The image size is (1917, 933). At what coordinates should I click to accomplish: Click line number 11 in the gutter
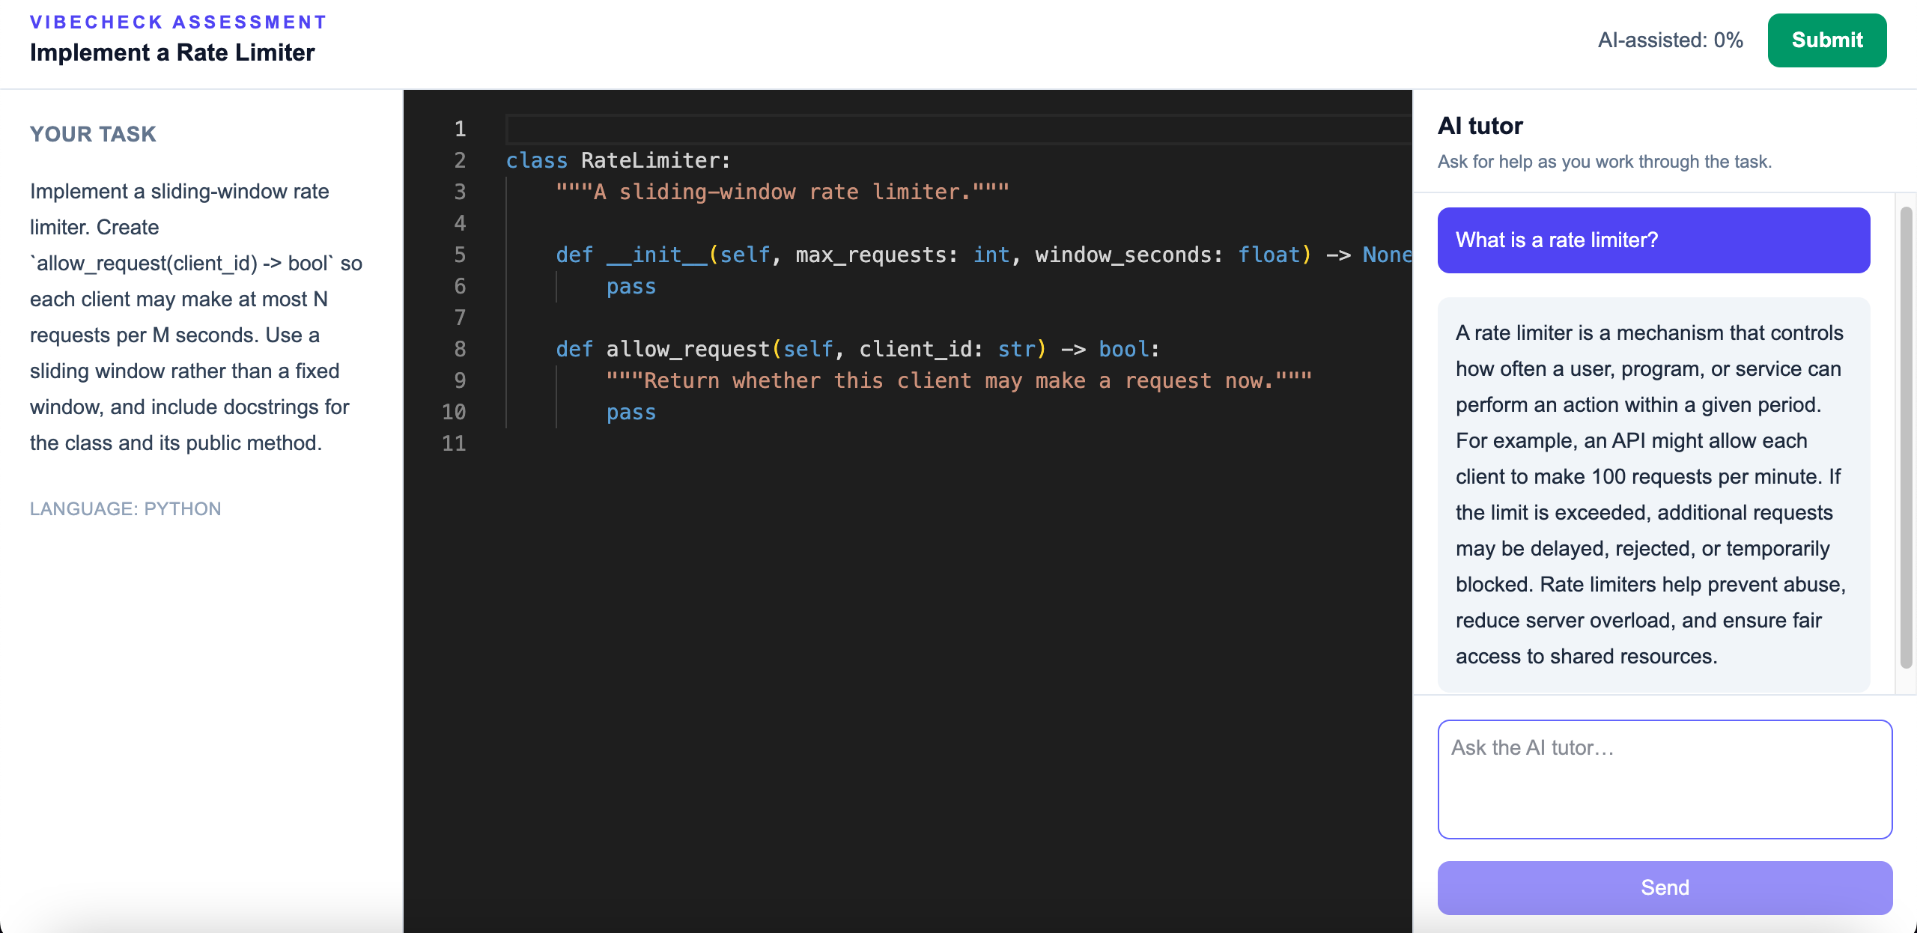pyautogui.click(x=454, y=443)
